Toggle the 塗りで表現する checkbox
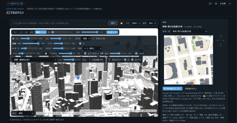 (85, 54)
